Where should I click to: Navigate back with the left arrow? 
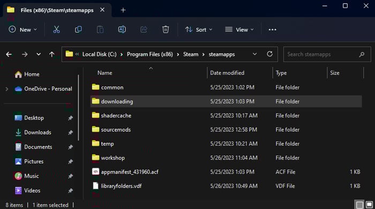[9, 55]
